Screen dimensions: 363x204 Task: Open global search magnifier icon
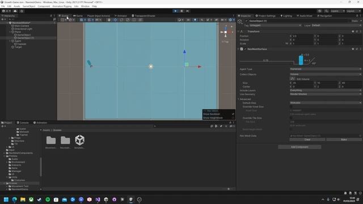point(326,11)
